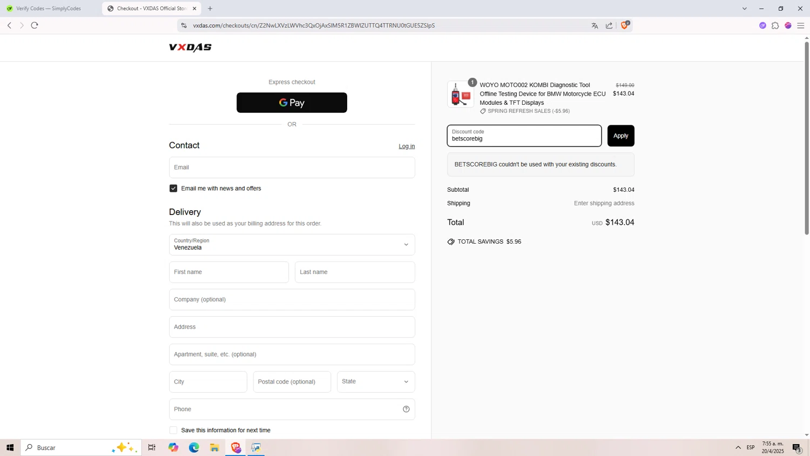The width and height of the screenshot is (810, 456).
Task: Reload the page
Action: tap(35, 25)
